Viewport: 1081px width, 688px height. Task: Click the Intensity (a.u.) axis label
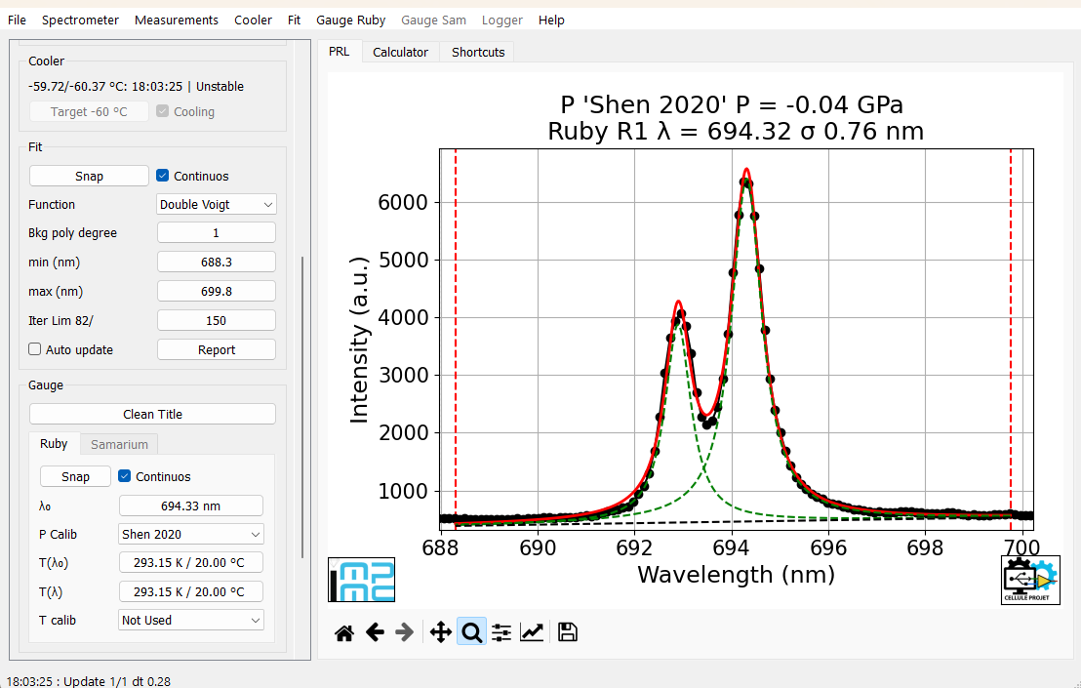click(359, 340)
